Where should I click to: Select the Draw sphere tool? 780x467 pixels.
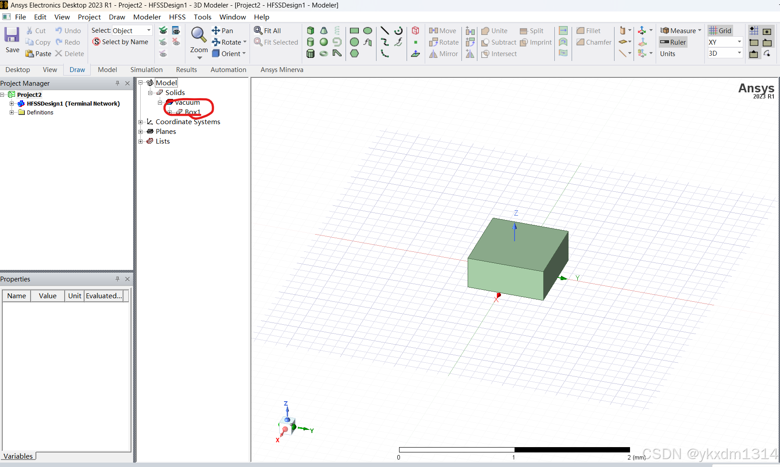pyautogui.click(x=324, y=42)
